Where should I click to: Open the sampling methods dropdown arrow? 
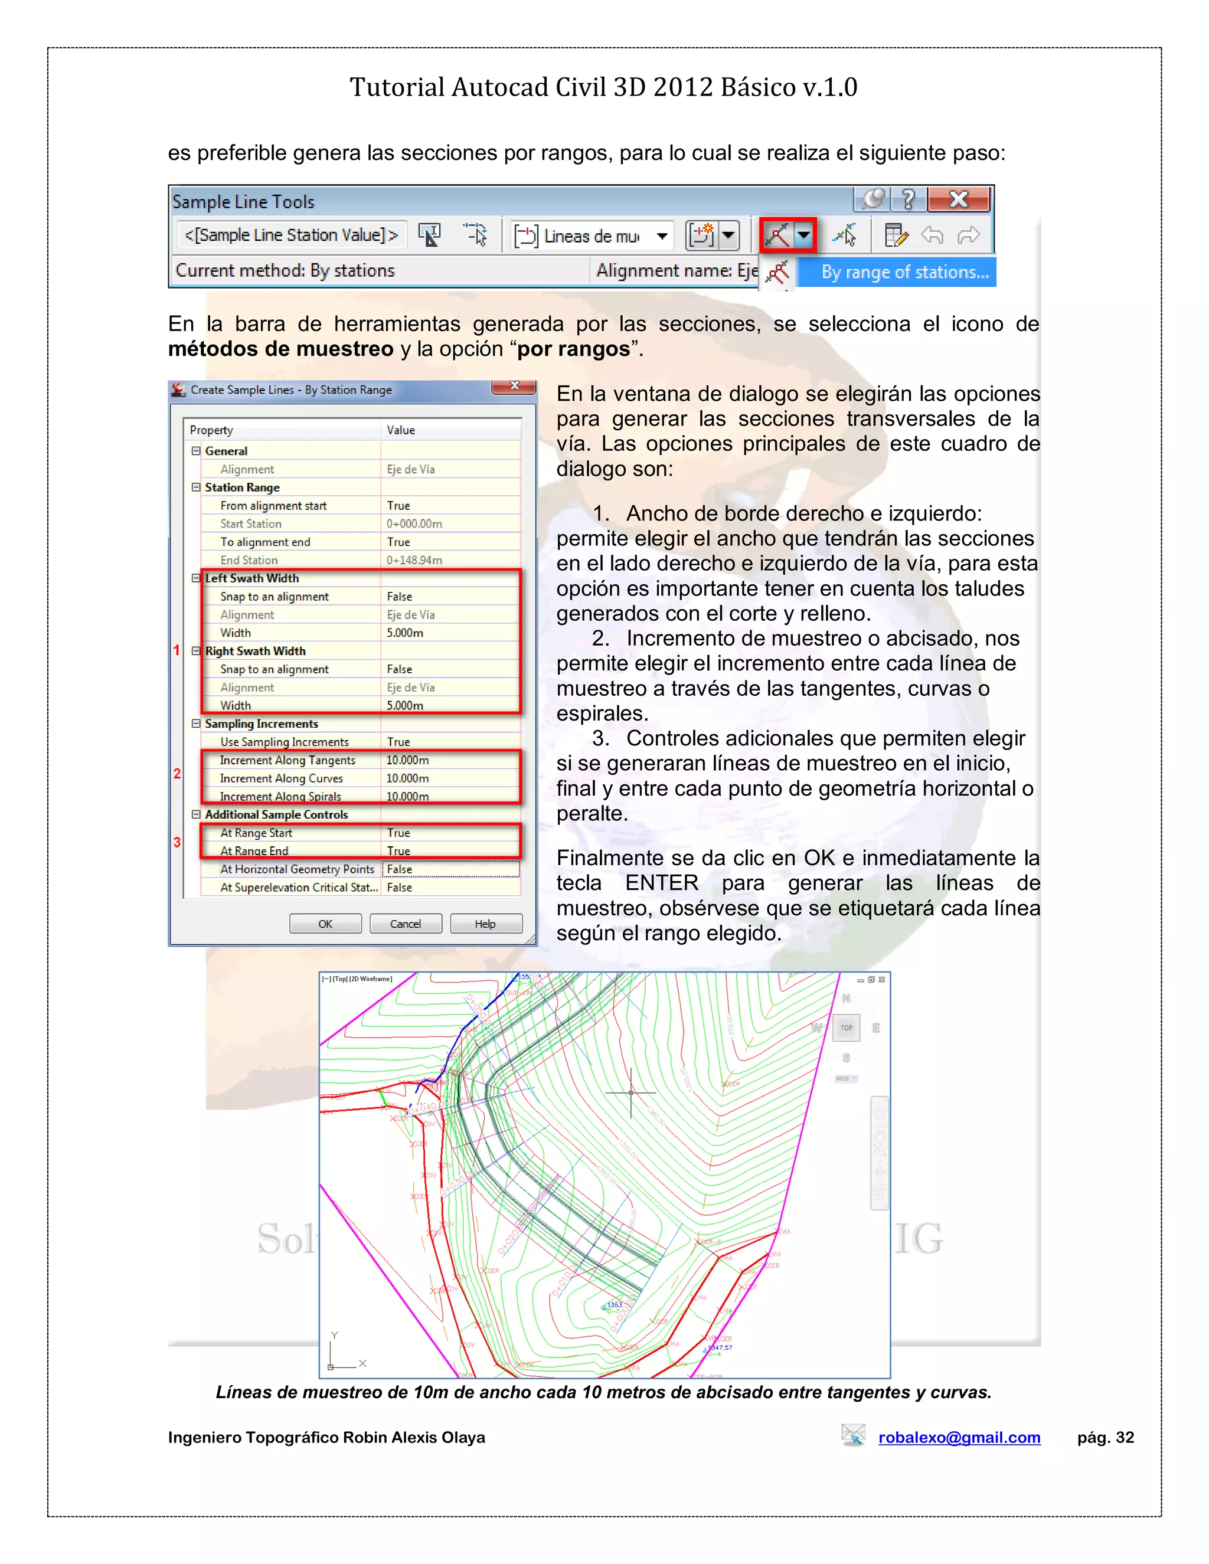tap(805, 235)
